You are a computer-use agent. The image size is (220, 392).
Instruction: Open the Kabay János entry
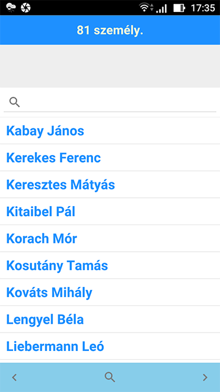pyautogui.click(x=110, y=131)
